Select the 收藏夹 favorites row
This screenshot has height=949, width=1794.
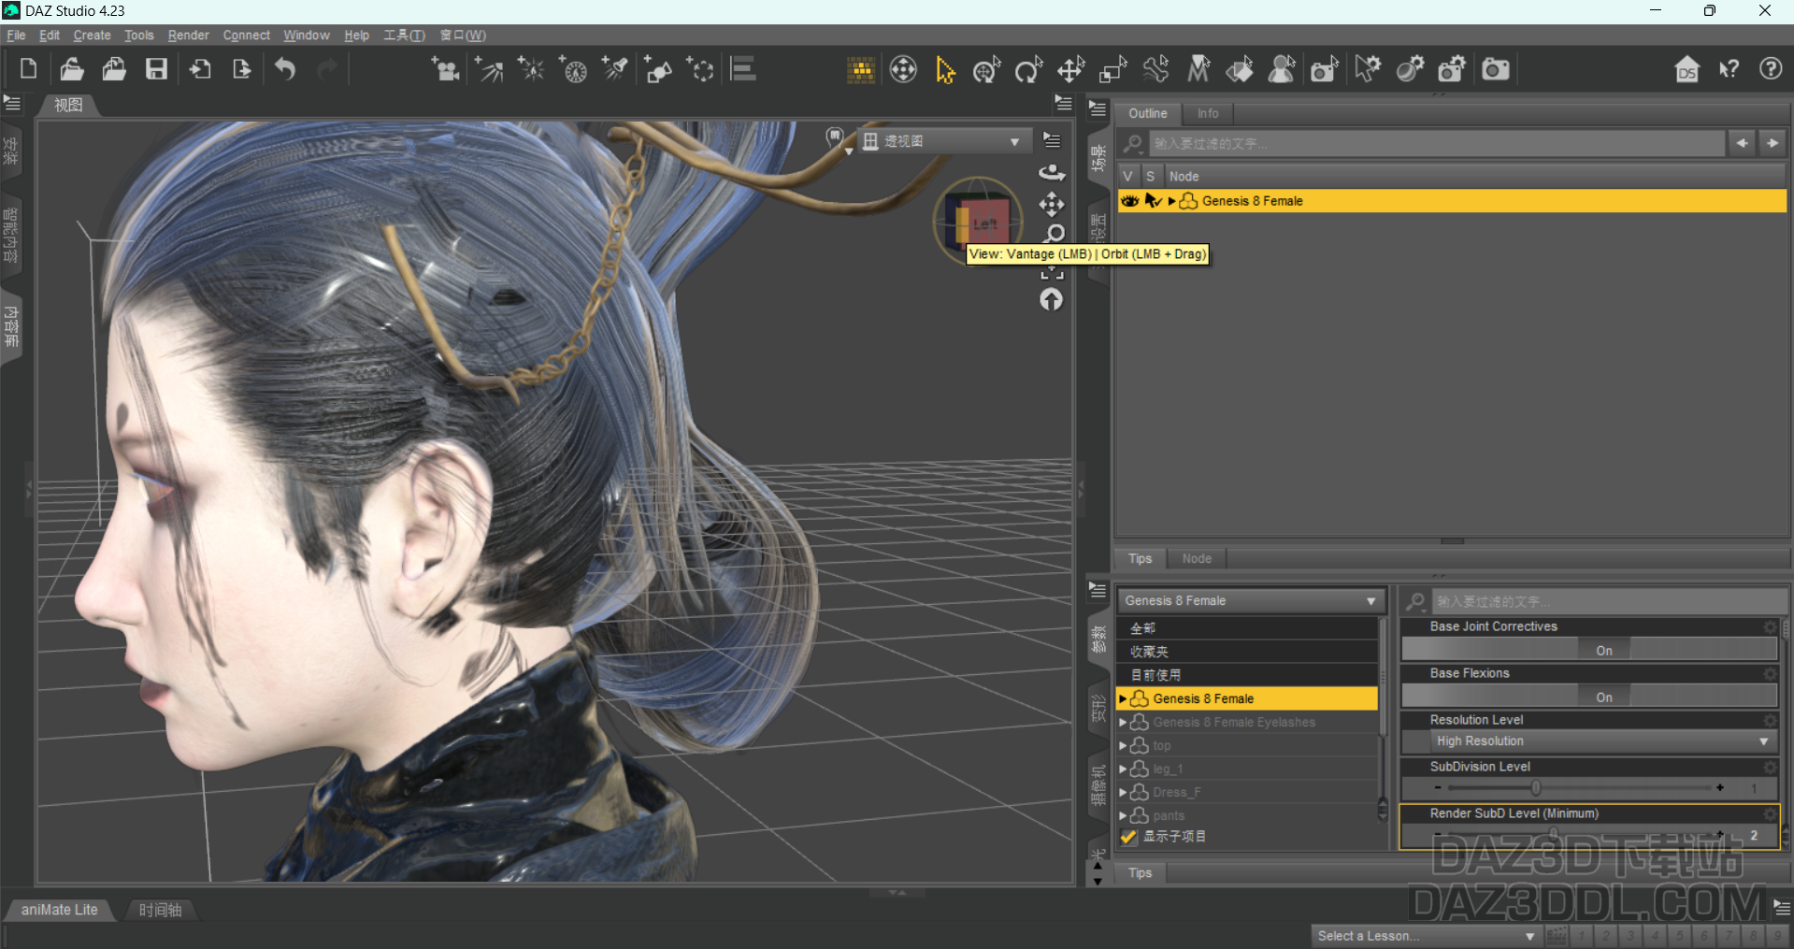1247,652
